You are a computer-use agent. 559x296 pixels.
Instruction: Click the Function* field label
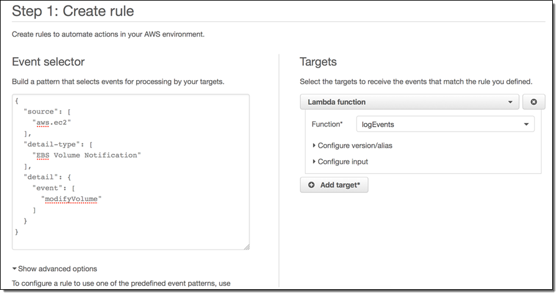(x=327, y=124)
